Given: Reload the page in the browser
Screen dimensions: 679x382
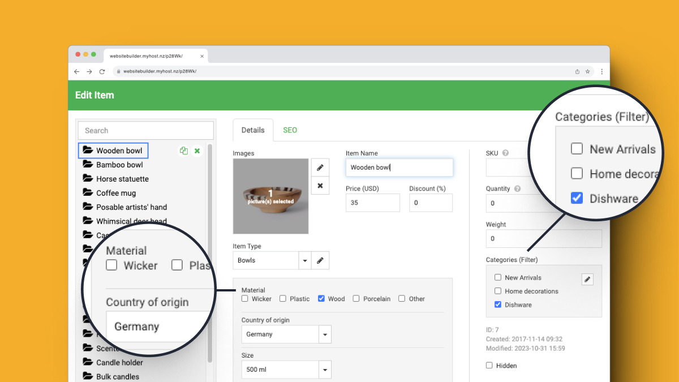Looking at the screenshot, I should point(102,72).
